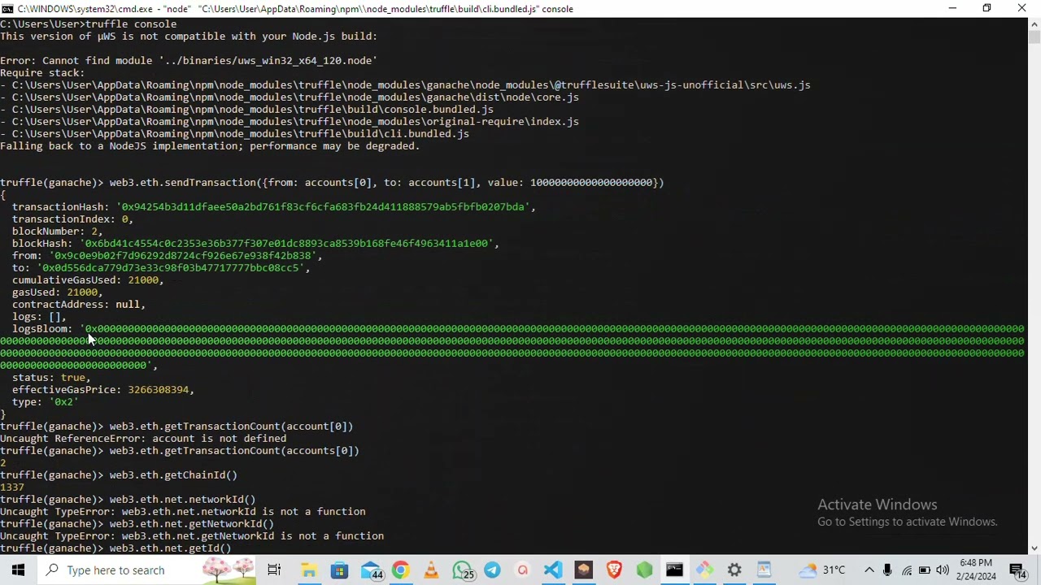Click 'Falling back to a NodeJS implementation' line

click(210, 146)
